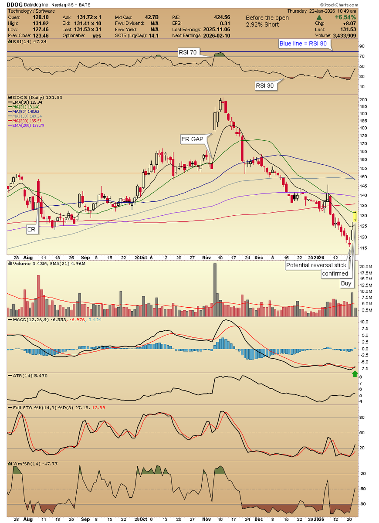The image size is (379, 523).
Task: Click the orange horizontal line near 152
Action: tap(182, 173)
